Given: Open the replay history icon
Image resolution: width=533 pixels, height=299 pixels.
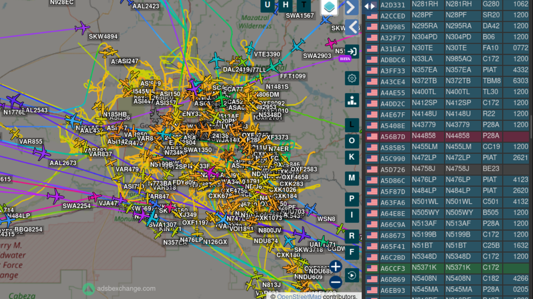Looking at the screenshot, I should 352,275.
